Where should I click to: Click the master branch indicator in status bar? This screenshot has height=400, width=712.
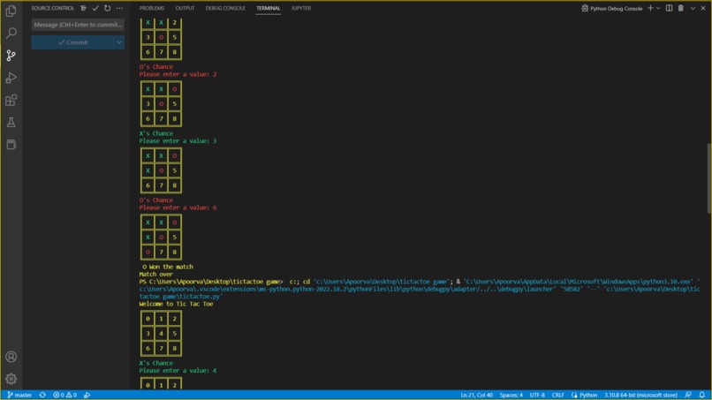[x=19, y=395]
